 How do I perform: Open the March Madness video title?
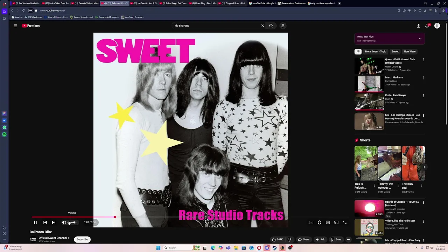pos(394,77)
